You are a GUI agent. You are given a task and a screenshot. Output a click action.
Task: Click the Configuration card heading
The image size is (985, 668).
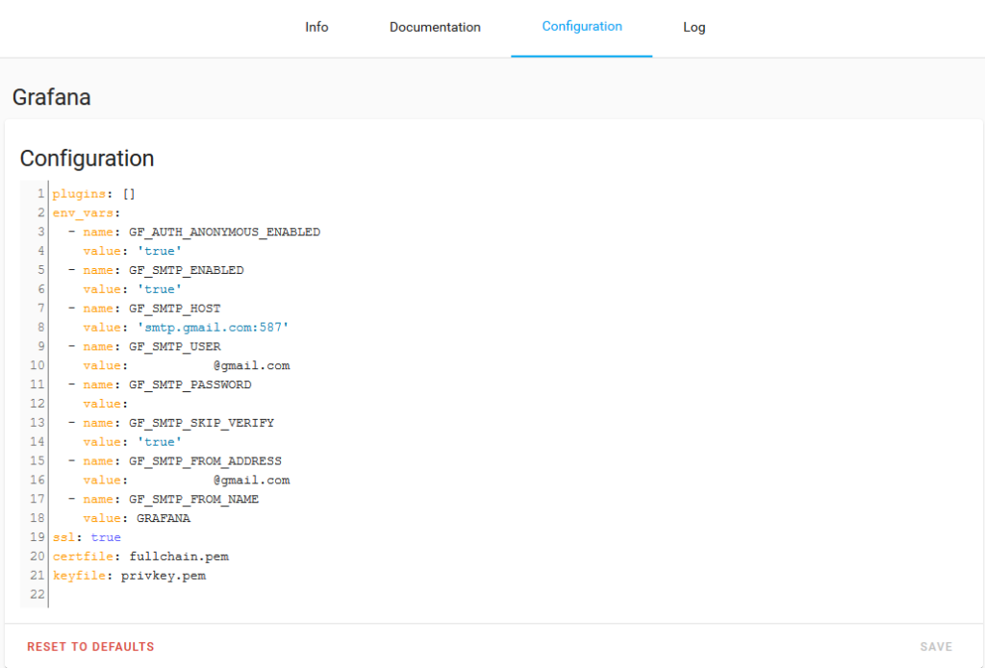click(87, 159)
